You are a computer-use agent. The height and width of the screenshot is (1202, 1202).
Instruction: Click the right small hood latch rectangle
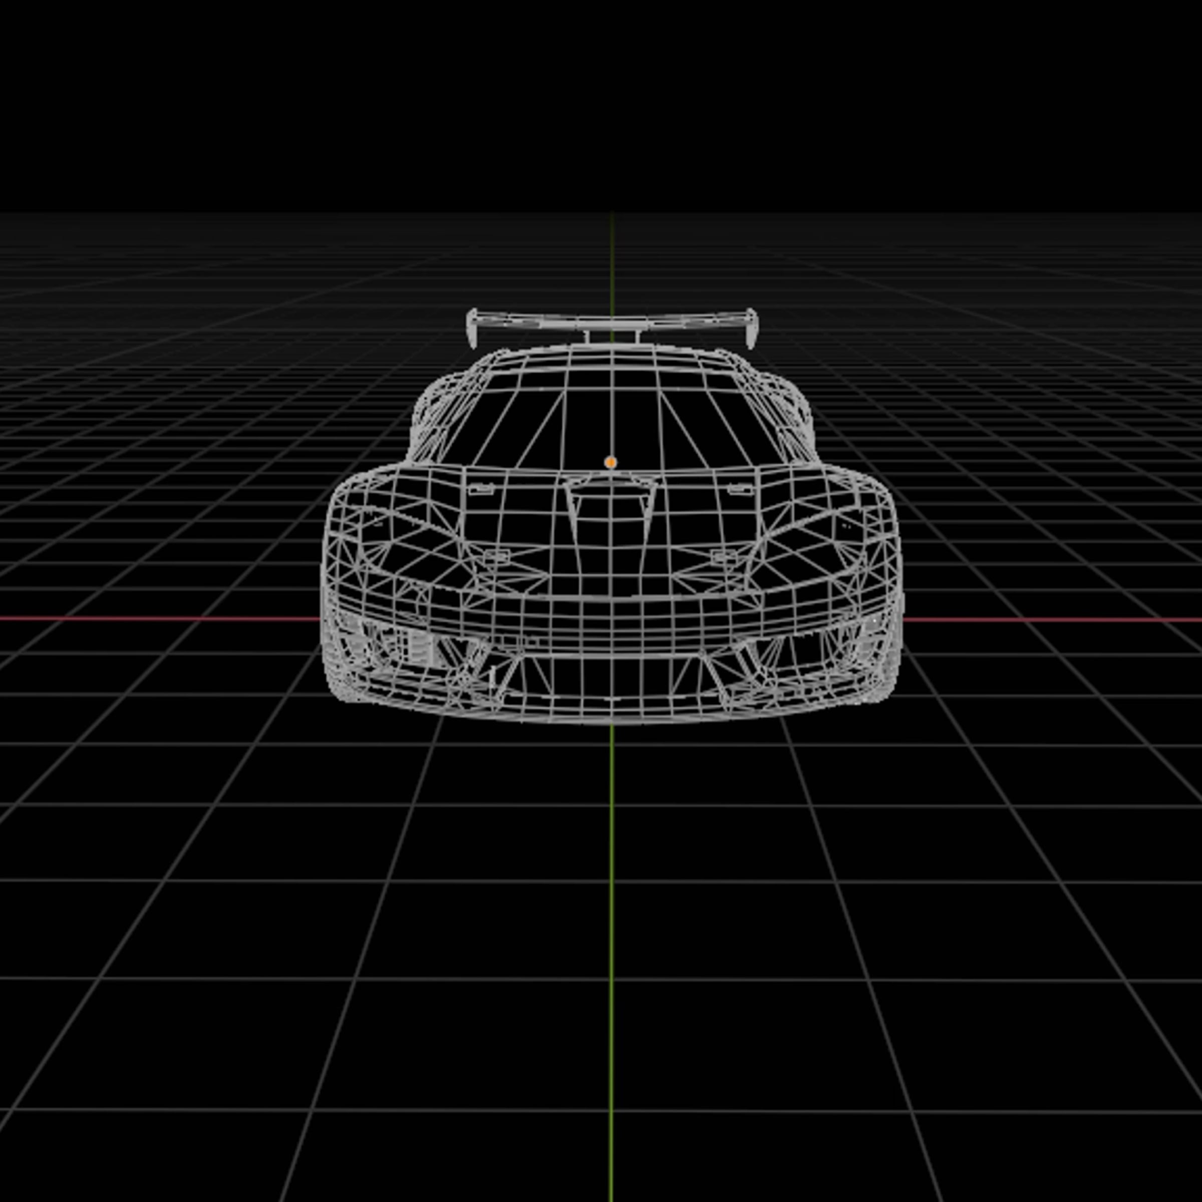pyautogui.click(x=740, y=490)
